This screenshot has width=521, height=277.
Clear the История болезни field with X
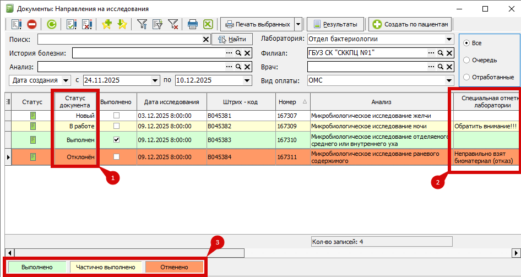(247, 53)
